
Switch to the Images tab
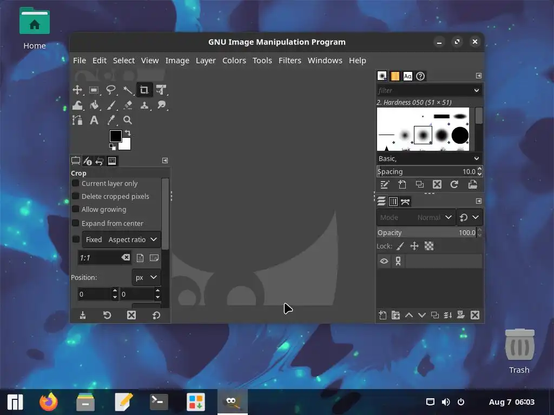[x=111, y=161]
